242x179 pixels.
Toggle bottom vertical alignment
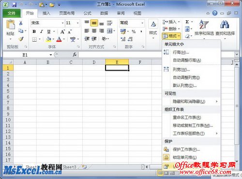tap(102, 23)
